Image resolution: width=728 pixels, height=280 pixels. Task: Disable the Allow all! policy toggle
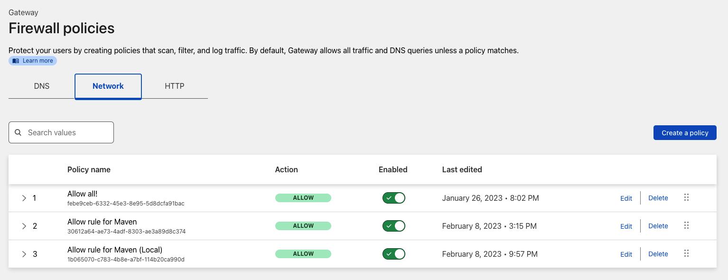(x=393, y=198)
